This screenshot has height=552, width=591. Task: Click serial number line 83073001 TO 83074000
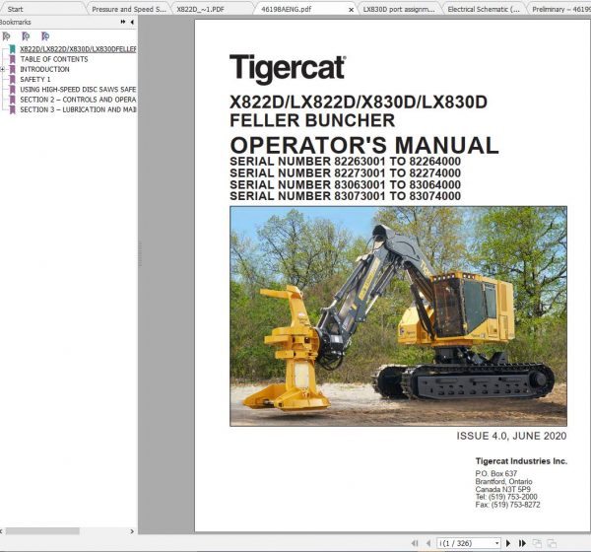coord(346,196)
